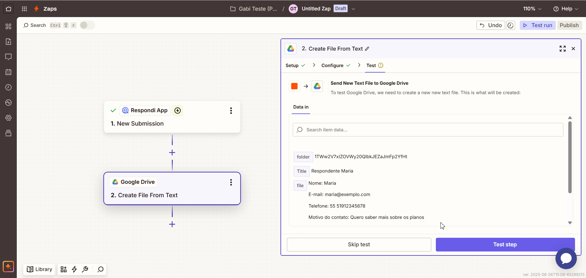Click Google Drive icon in panel header
The width and height of the screenshot is (586, 278).
pos(291,49)
